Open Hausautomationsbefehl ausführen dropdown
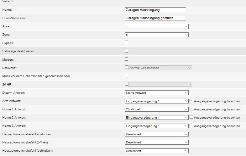Viewport: 246px width, 156px height. point(156,134)
